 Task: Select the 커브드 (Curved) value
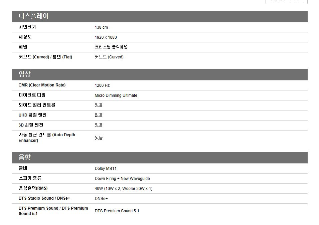click(108, 57)
